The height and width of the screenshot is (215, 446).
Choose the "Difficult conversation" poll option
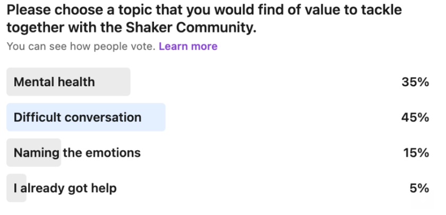click(78, 118)
